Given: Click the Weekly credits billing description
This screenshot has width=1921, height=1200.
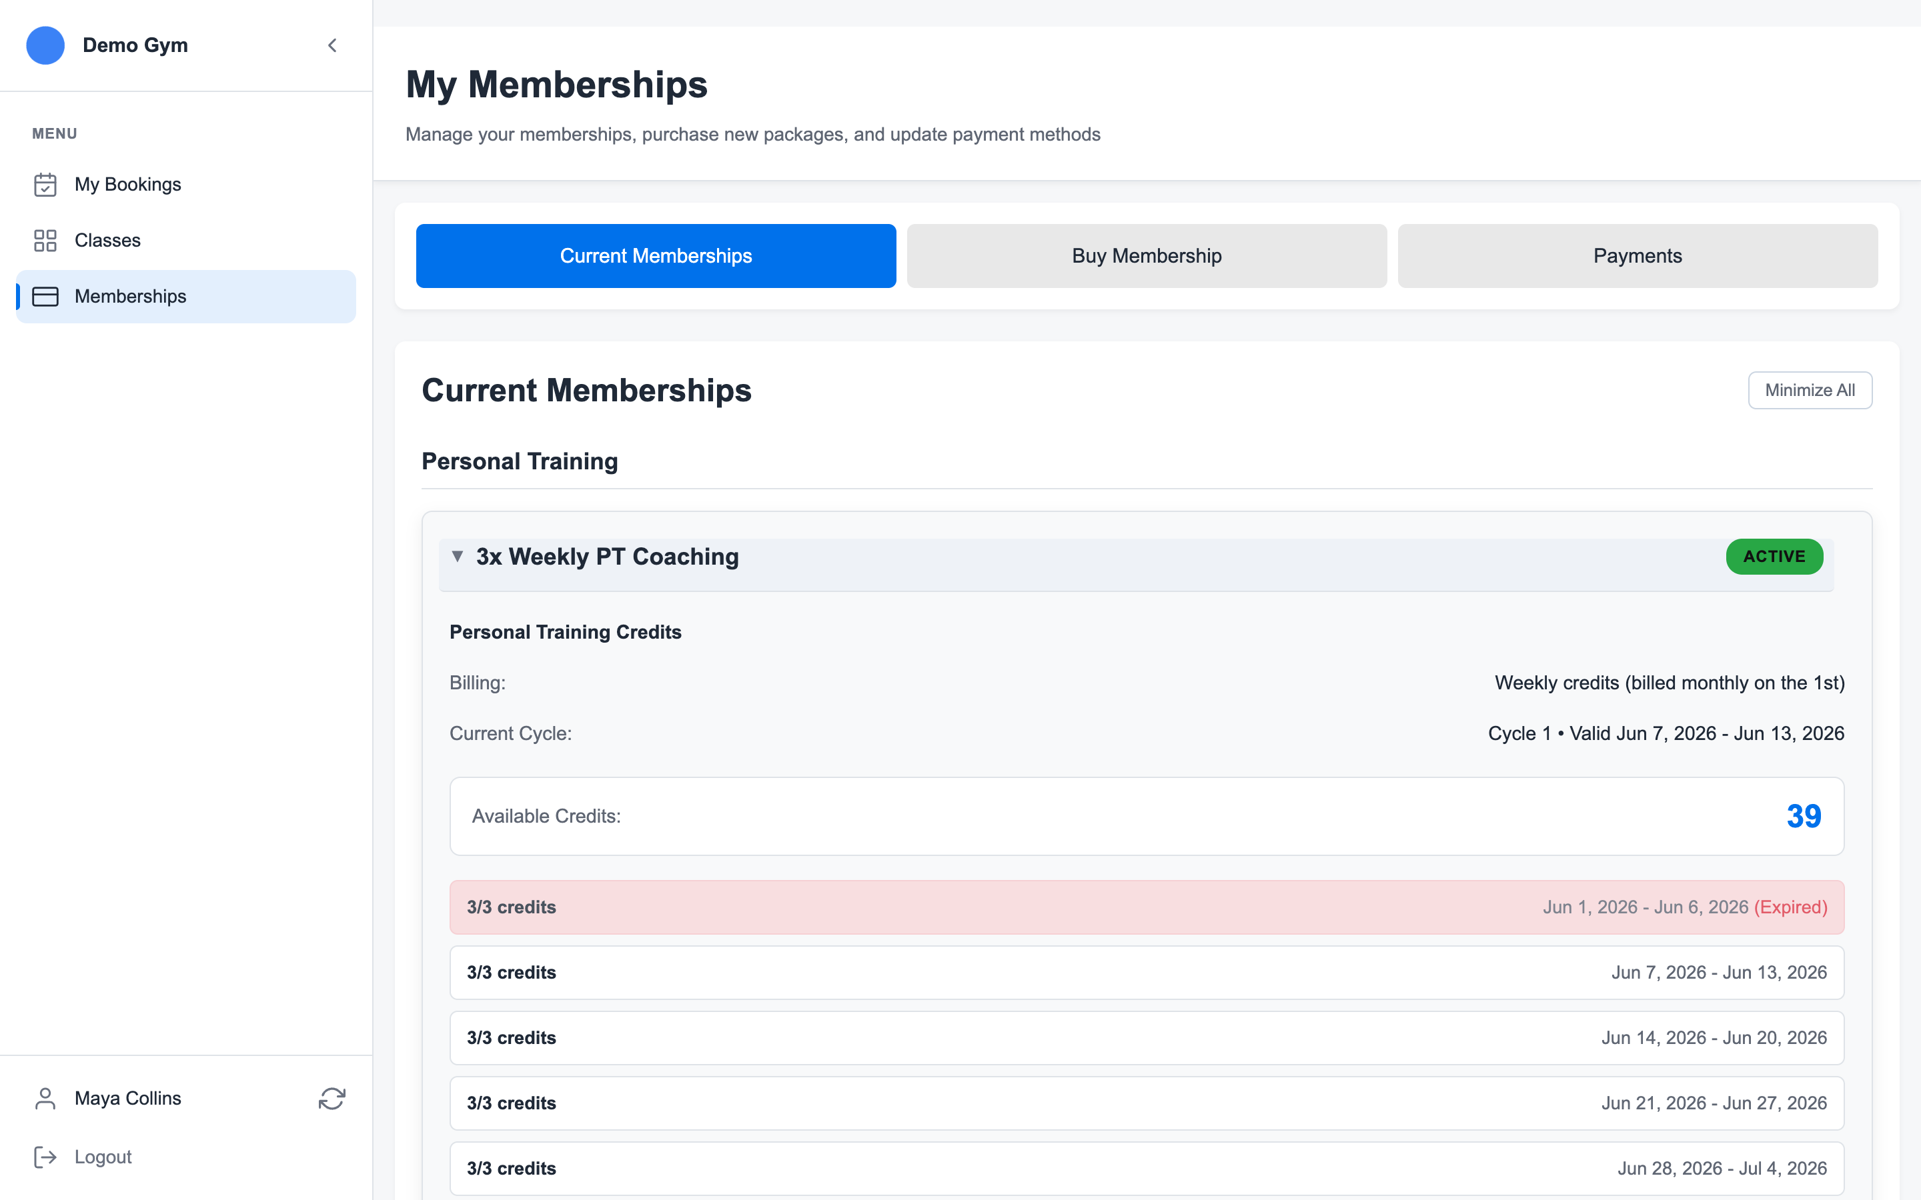Looking at the screenshot, I should [x=1670, y=683].
